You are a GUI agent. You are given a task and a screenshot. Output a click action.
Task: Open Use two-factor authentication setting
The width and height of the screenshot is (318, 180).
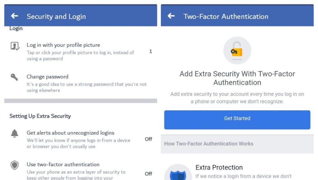[81, 170]
